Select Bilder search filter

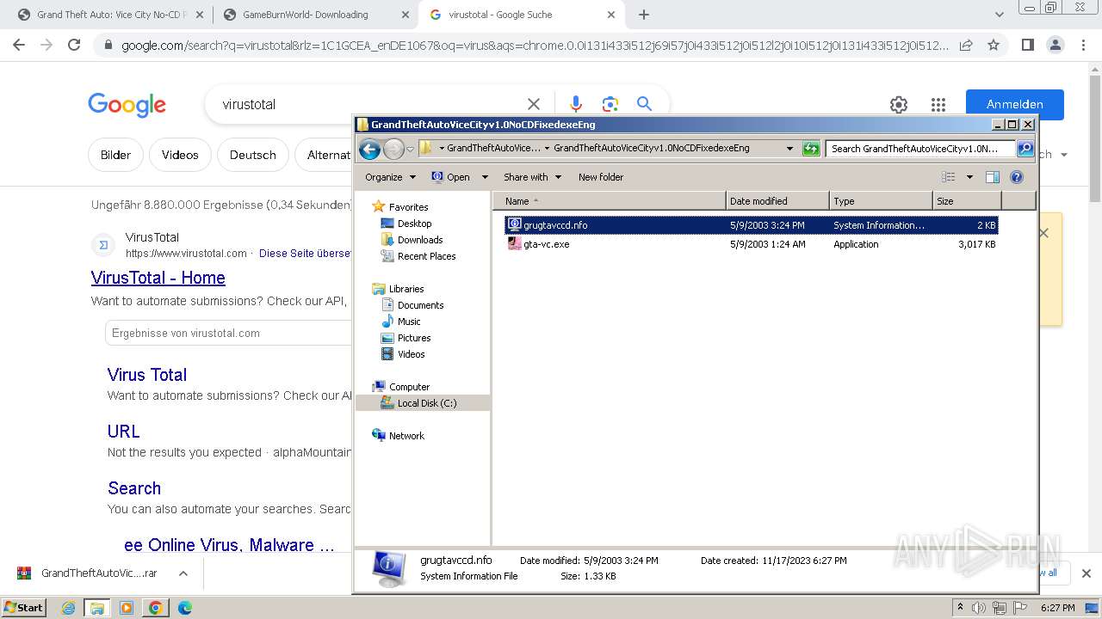[115, 155]
